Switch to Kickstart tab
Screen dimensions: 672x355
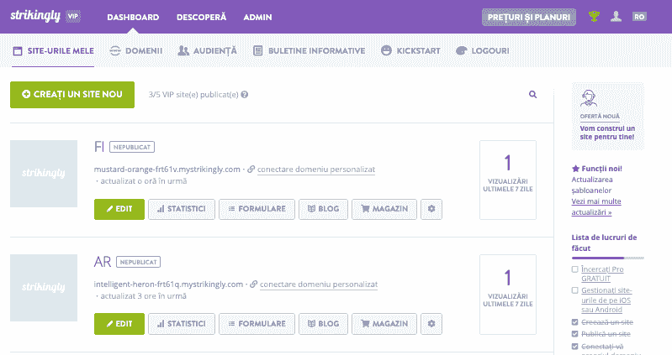point(410,51)
